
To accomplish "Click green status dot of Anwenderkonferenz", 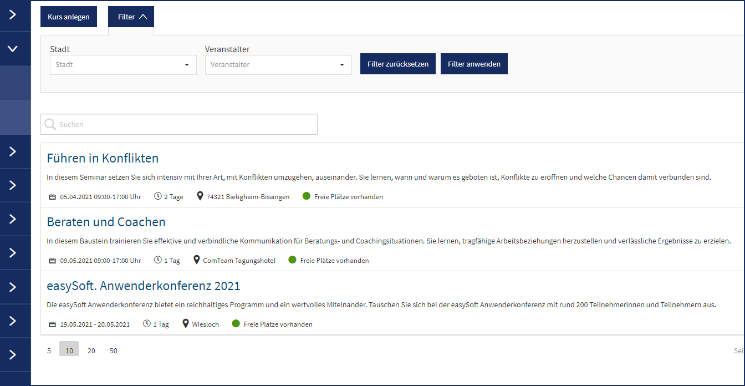I will (x=236, y=324).
